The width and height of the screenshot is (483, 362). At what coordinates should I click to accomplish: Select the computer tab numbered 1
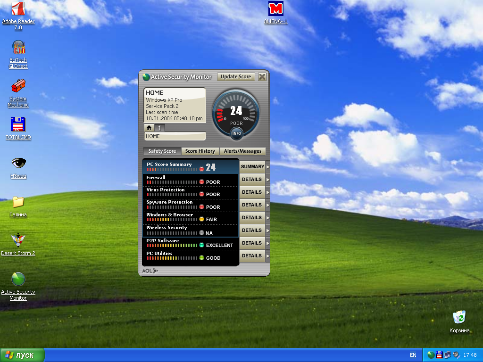(x=159, y=128)
